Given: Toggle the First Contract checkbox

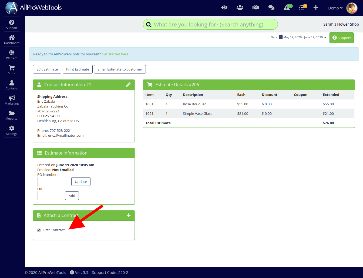Looking at the screenshot, I should [x=39, y=230].
